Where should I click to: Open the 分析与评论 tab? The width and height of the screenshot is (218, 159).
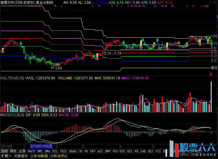click(59, 156)
